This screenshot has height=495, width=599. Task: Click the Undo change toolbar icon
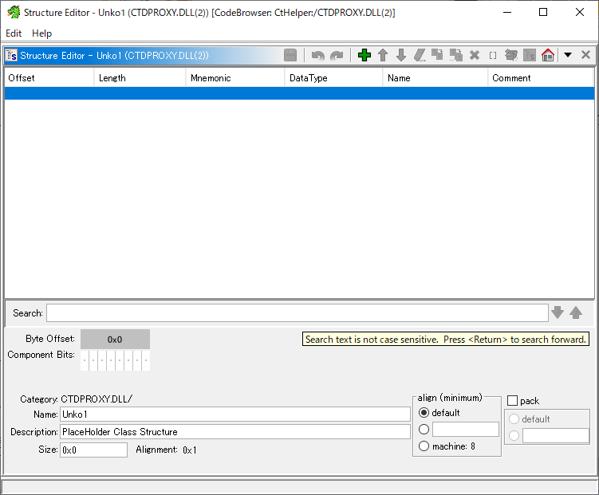[317, 56]
